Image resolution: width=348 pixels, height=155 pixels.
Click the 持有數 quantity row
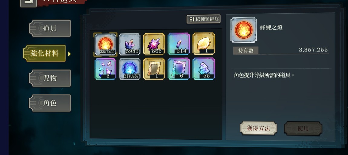(x=281, y=50)
